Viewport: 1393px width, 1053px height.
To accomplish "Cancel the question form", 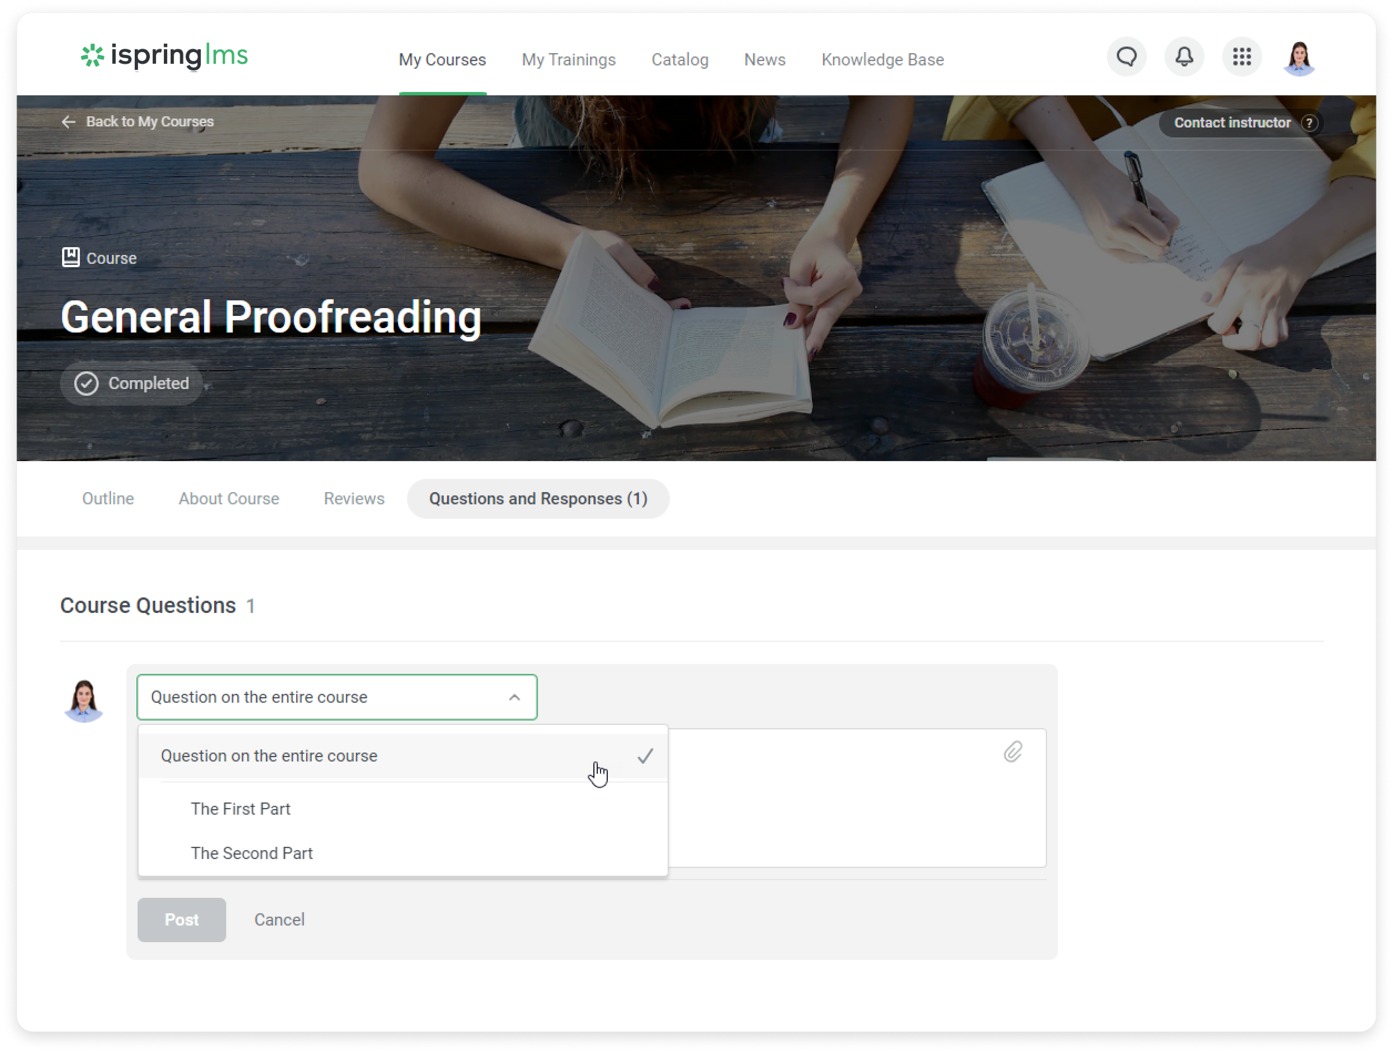I will coord(279,919).
